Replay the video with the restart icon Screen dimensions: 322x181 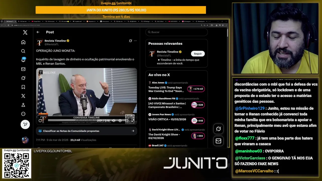(40, 121)
